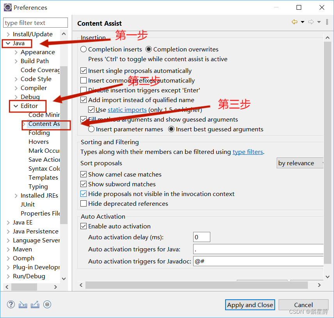
Task: Expand the Appearance tree node
Action: (16, 52)
